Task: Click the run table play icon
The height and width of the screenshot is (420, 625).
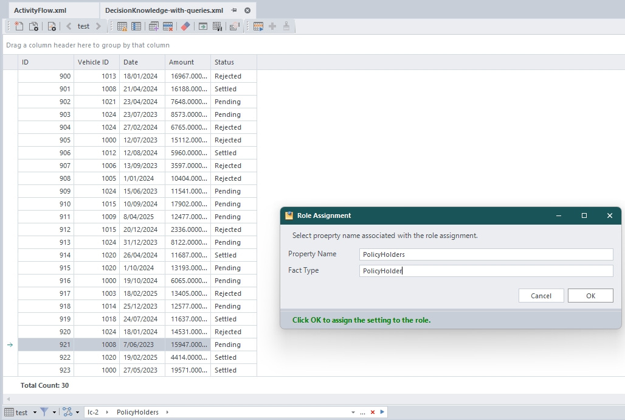Action: click(258, 26)
